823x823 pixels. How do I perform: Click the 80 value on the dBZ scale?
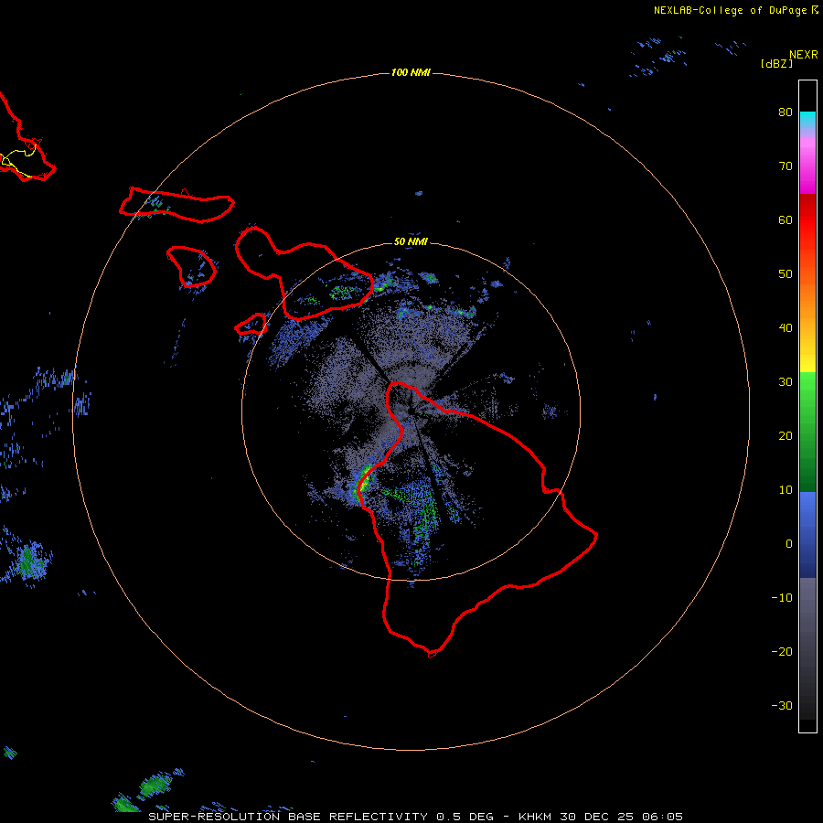[786, 112]
